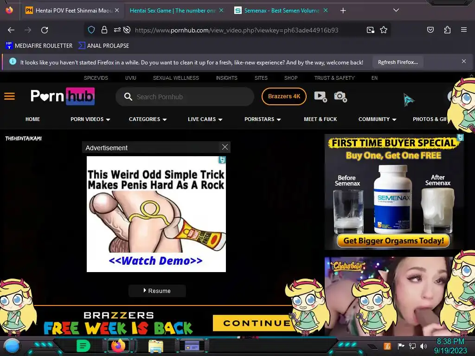This screenshot has width=475, height=356.
Task: Open the PHOTOS & GIF menu item
Action: [430, 119]
